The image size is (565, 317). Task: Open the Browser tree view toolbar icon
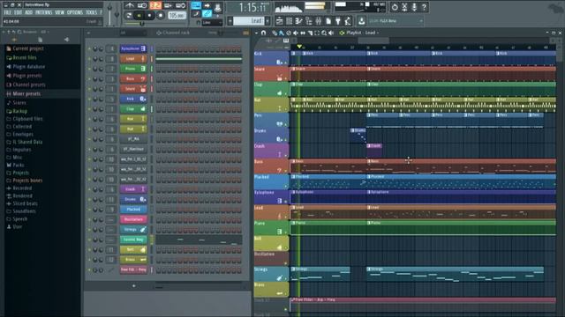tap(309, 21)
